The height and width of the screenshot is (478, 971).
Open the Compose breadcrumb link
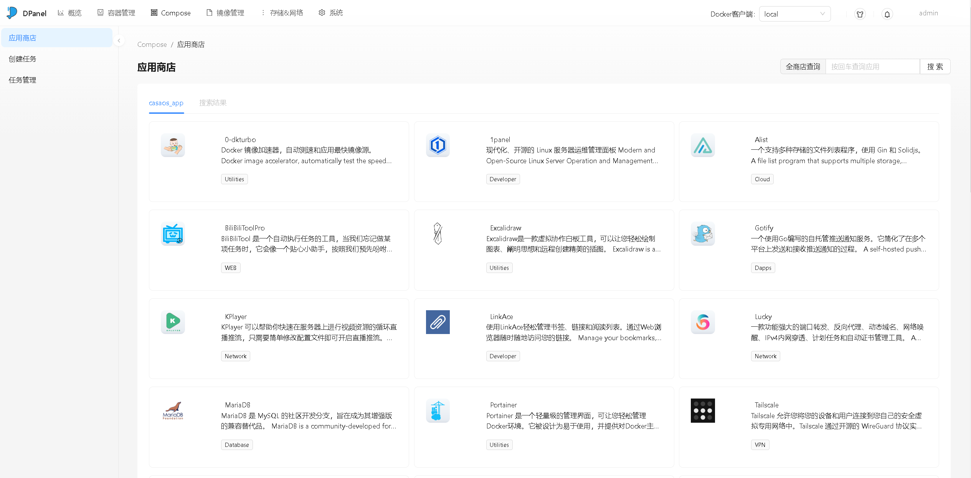coord(152,45)
